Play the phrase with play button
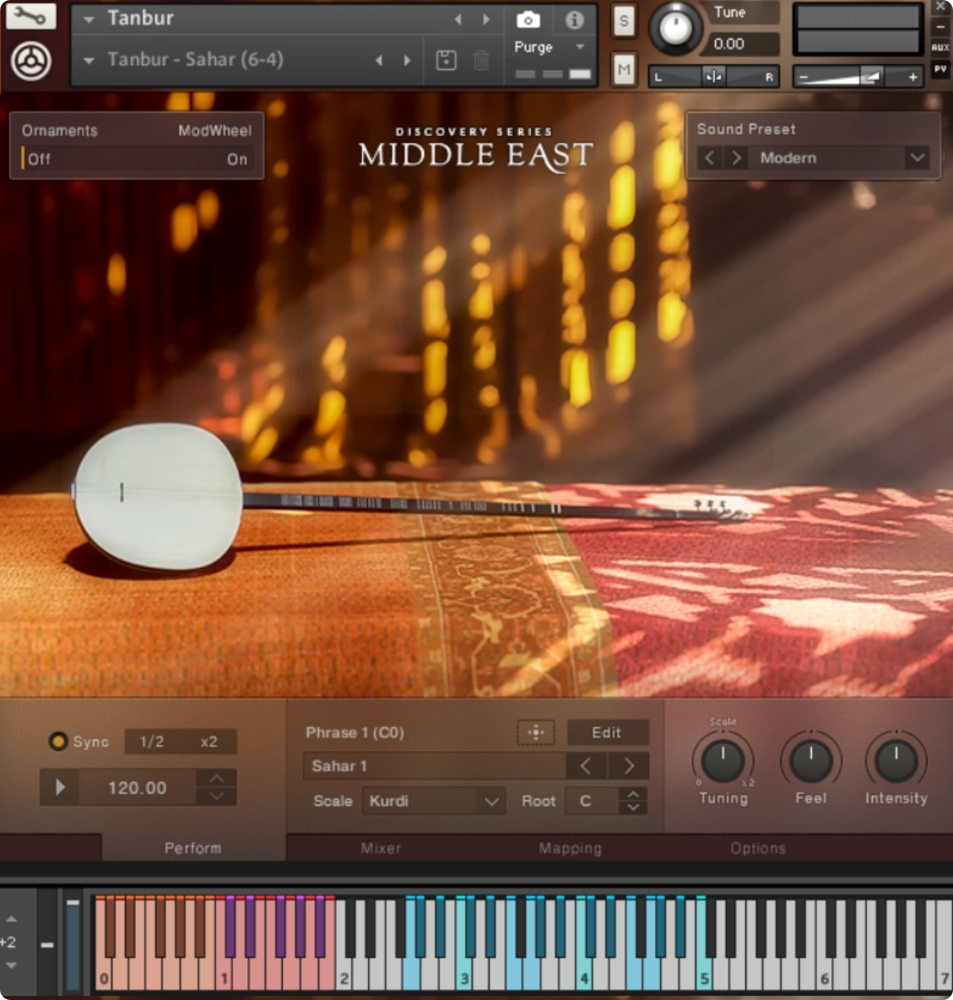The width and height of the screenshot is (953, 1000). [x=60, y=787]
